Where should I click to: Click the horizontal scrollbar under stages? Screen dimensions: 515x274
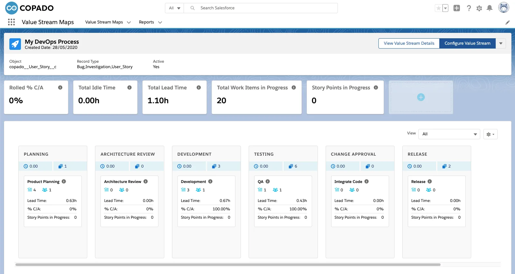[228, 265]
